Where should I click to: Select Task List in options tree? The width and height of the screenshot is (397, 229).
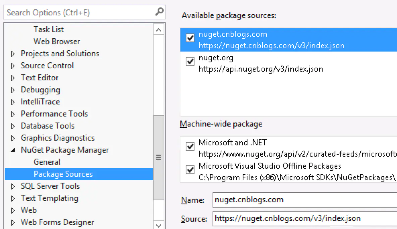coord(49,29)
